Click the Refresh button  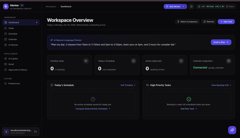209,22
